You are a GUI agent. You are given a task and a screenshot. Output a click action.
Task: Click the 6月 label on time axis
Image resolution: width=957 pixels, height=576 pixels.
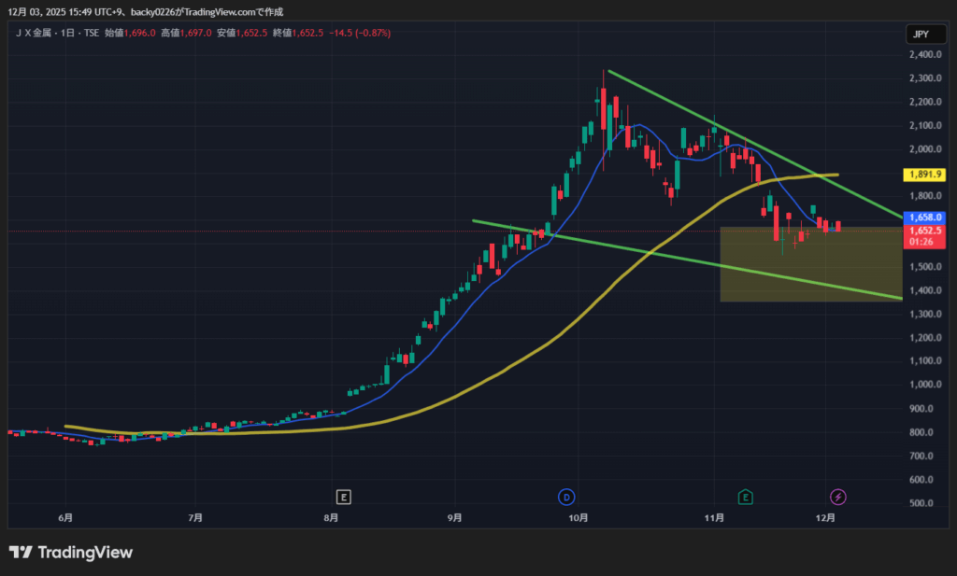click(x=65, y=517)
